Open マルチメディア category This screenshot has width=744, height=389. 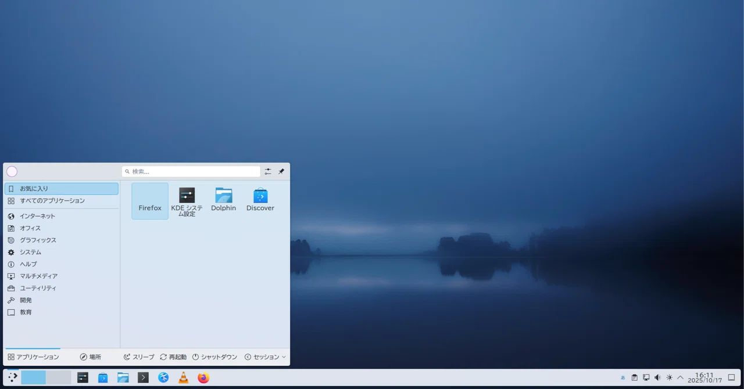tap(61, 276)
